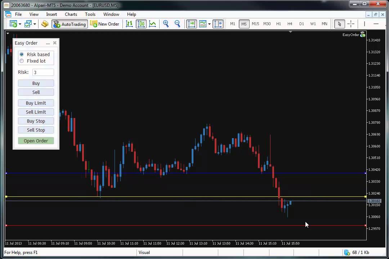Select the M1 timeframe
389x259 pixels.
232,24
